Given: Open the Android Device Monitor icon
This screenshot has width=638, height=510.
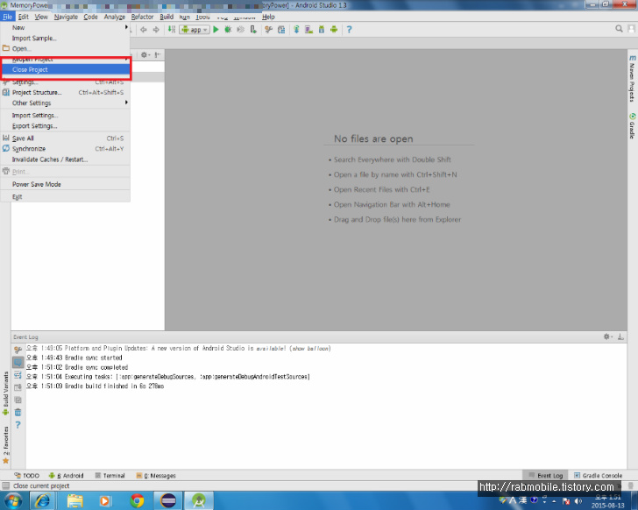Looking at the screenshot, I should pyautogui.click(x=334, y=29).
